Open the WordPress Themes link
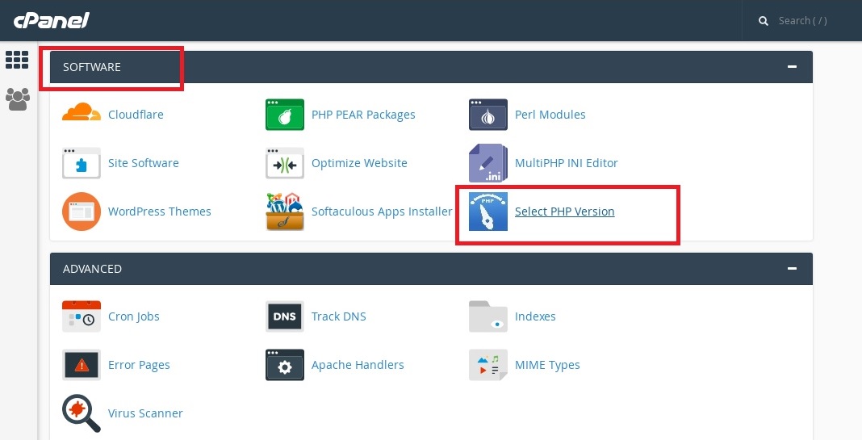Screen dimensions: 862x440 click(x=160, y=212)
